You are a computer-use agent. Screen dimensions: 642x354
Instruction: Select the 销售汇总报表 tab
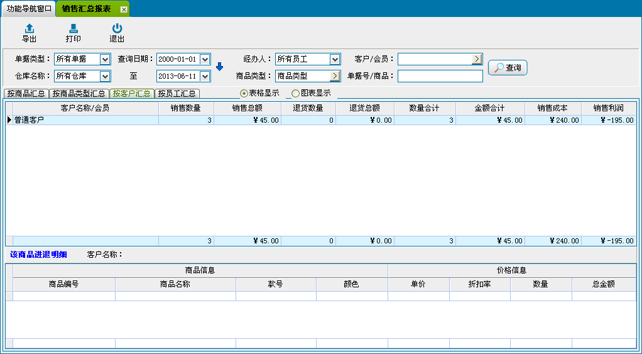[x=87, y=9]
